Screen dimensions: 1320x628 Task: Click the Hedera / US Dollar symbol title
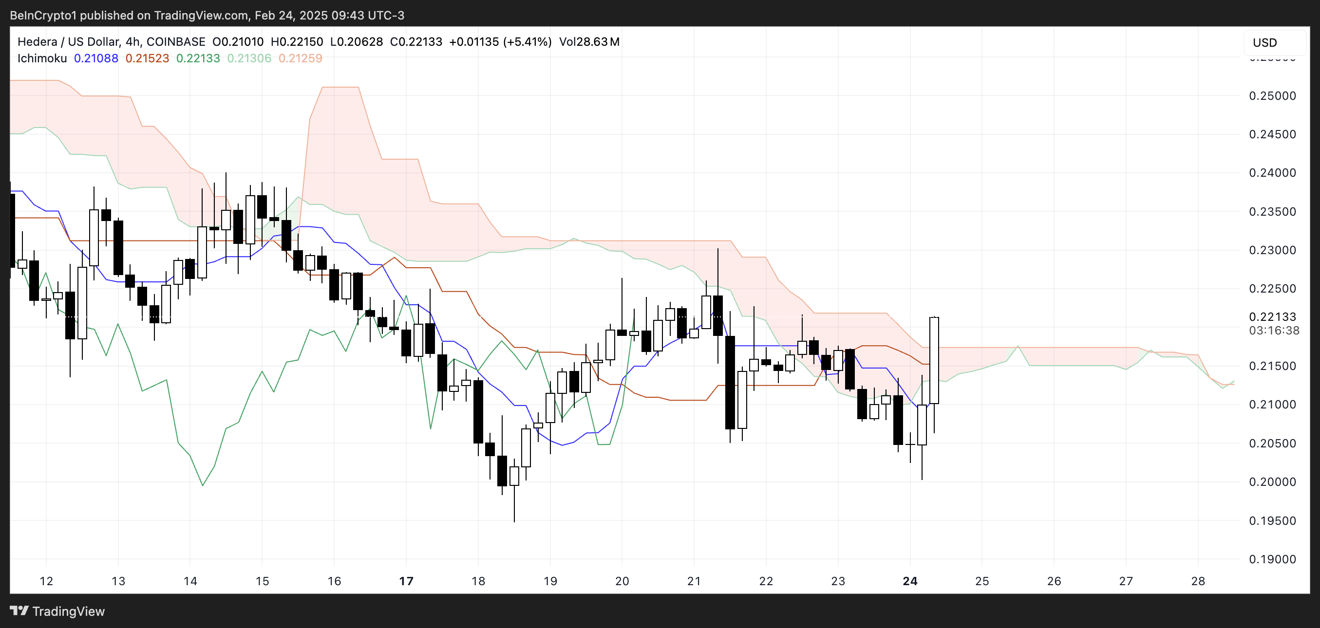(69, 42)
